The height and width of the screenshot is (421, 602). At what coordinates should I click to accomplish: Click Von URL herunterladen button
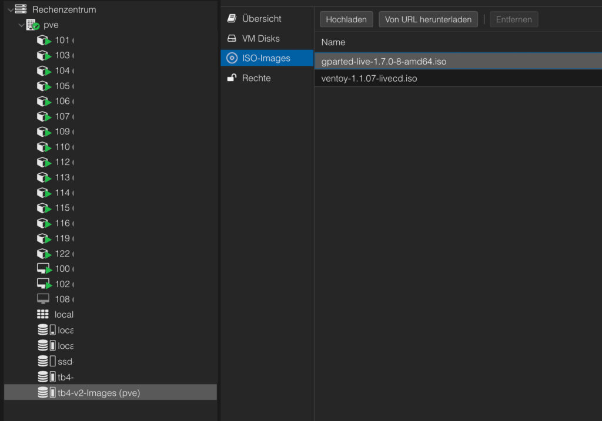428,19
